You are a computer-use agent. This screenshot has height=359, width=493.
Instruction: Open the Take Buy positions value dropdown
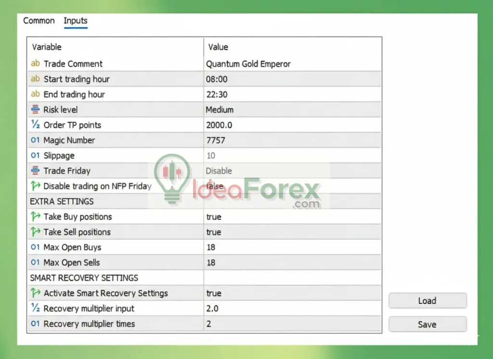[214, 217]
